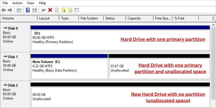Click the folder with green arrow icon
Screen dimensions: 216x108
(64, 10)
